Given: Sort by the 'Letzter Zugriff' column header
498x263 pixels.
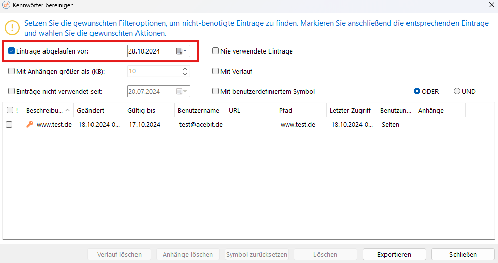Looking at the screenshot, I should pos(351,110).
